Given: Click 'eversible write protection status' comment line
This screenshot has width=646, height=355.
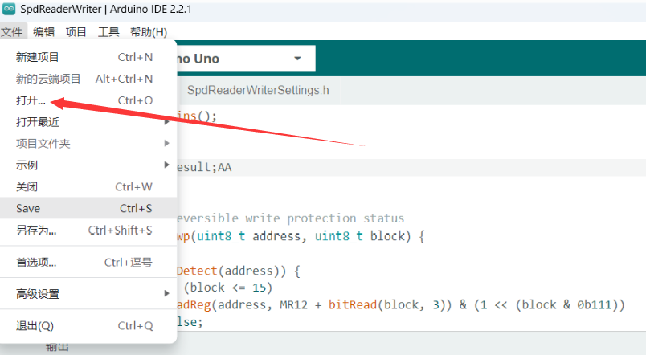Looking at the screenshot, I should click(290, 218).
